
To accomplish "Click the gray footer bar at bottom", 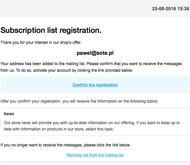I will coord(95,162).
